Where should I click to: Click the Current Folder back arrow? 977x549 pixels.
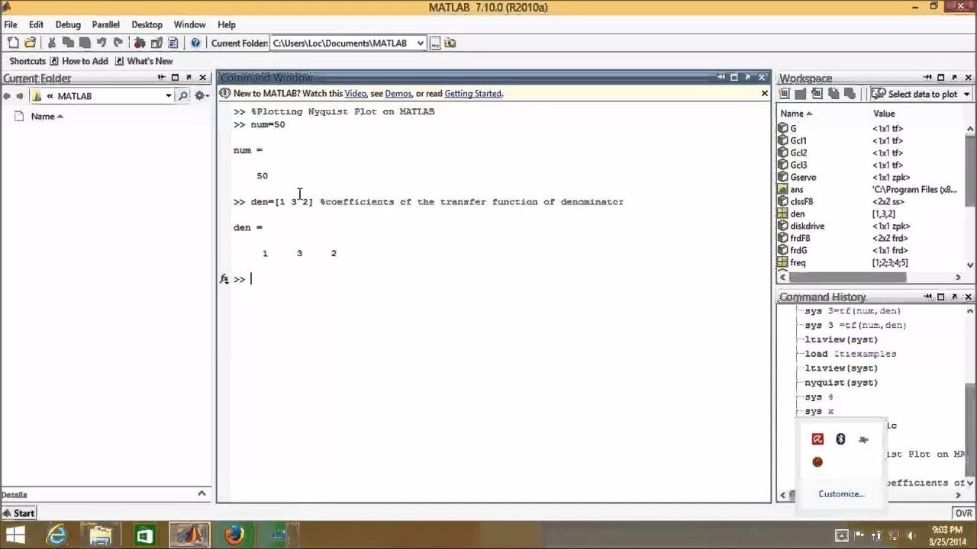(x=7, y=96)
